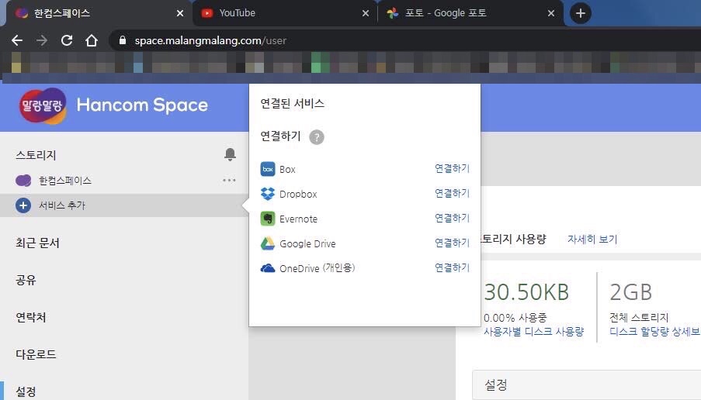Click the browser back arrow
Viewport: 701px width, 400px height.
point(17,40)
